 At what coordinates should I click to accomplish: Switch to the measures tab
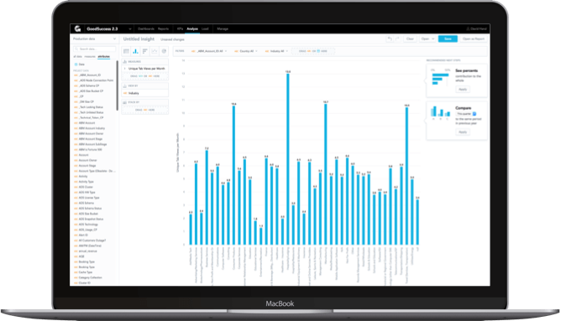90,56
